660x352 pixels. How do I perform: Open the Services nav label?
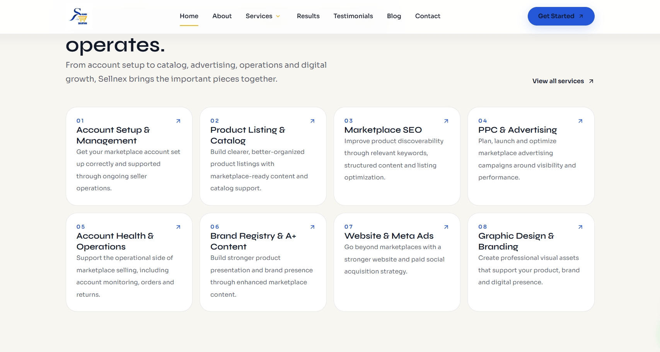tap(259, 16)
